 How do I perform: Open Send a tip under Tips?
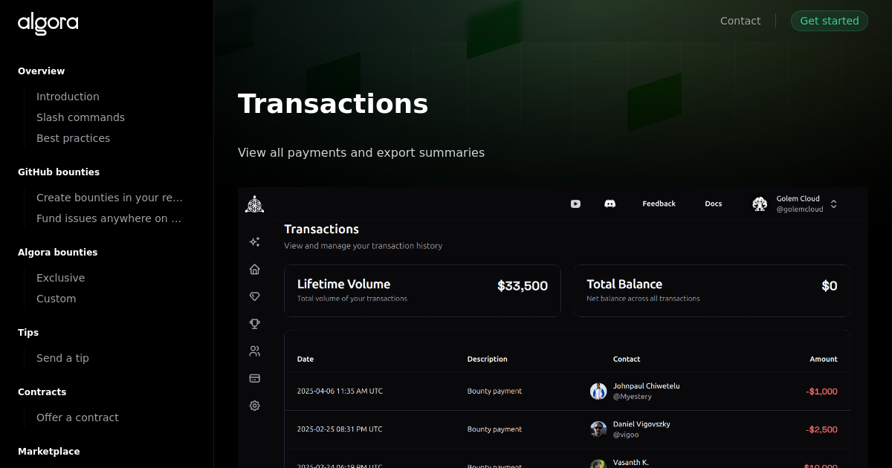point(62,357)
